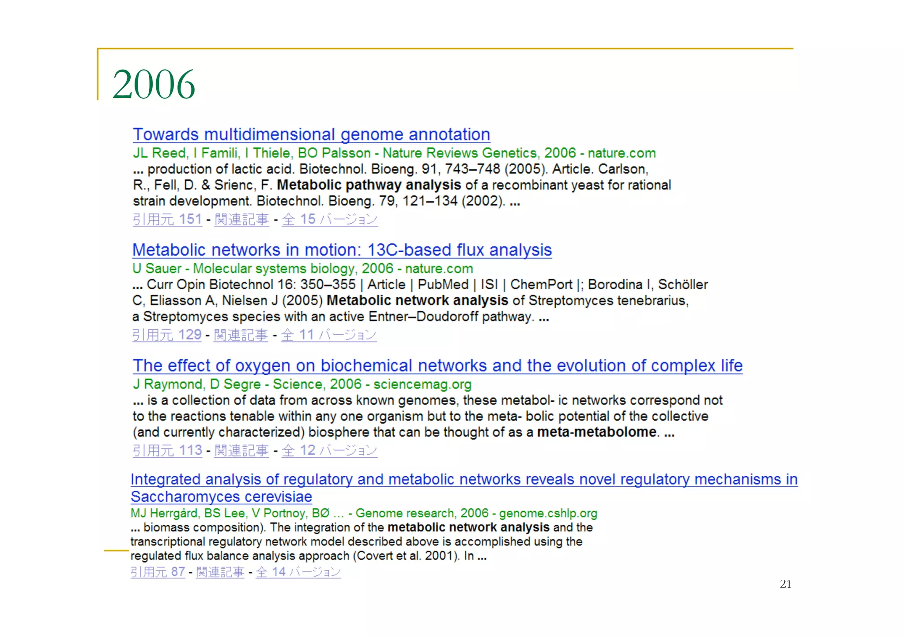Click the 2006 slide title
The height and width of the screenshot is (638, 904).
point(154,84)
